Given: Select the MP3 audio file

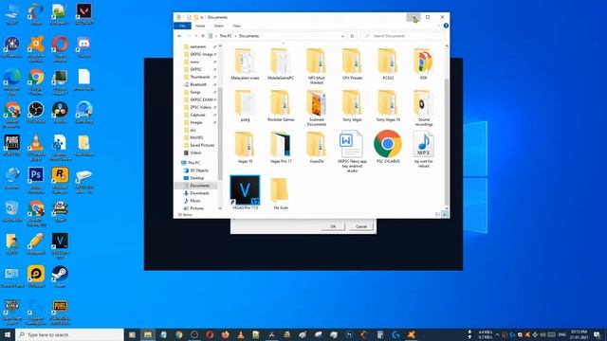Looking at the screenshot, I should [424, 149].
